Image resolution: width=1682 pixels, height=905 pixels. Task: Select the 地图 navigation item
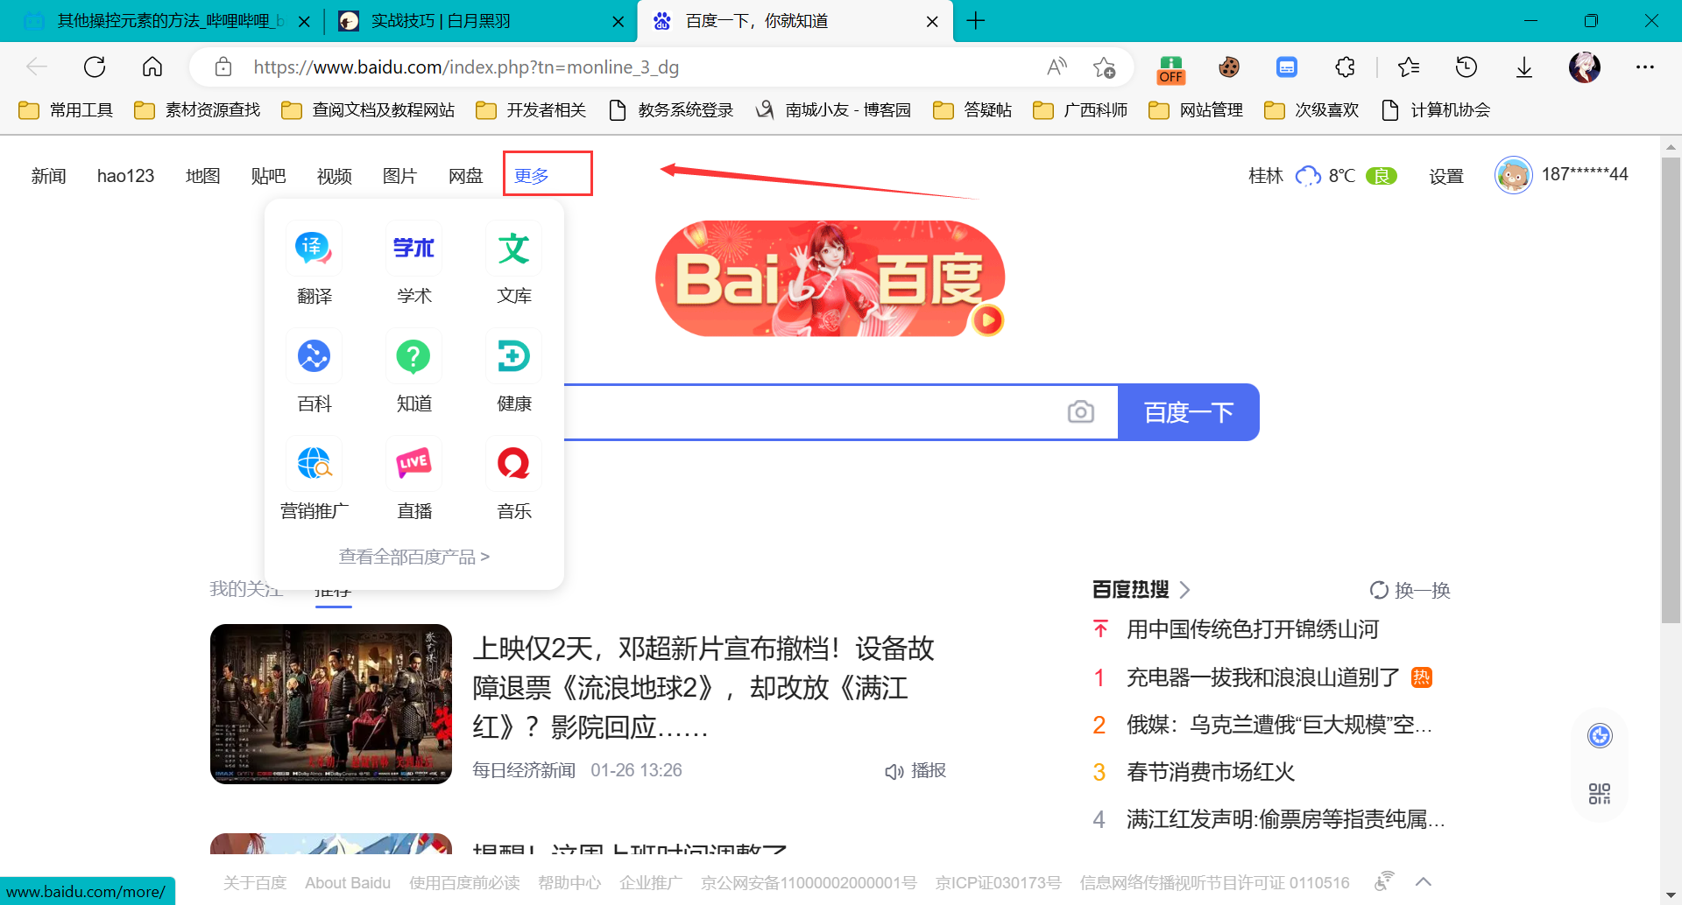tap(202, 176)
